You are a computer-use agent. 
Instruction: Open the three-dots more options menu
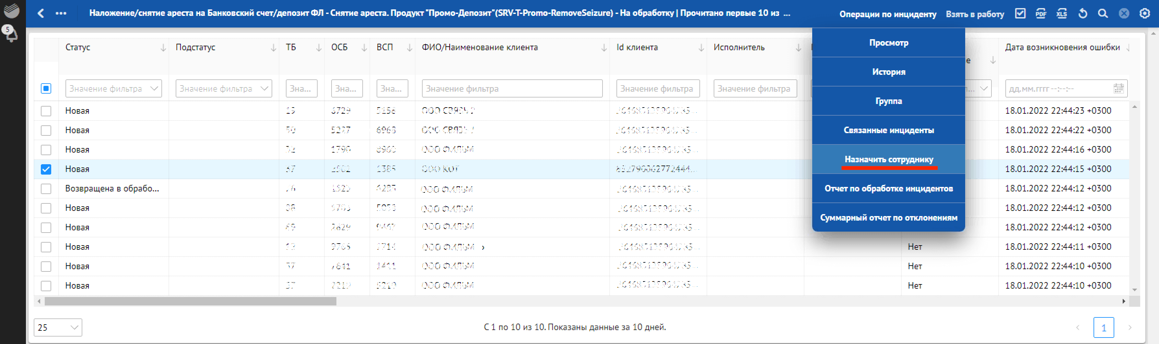pos(61,14)
